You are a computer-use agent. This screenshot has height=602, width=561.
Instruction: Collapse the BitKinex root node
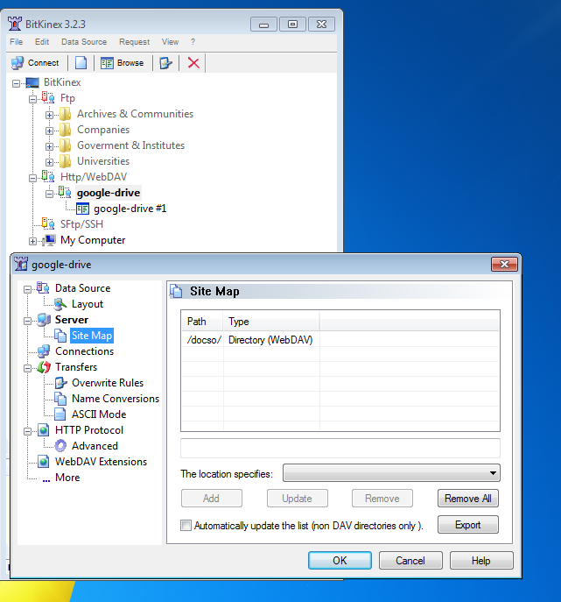(x=16, y=83)
